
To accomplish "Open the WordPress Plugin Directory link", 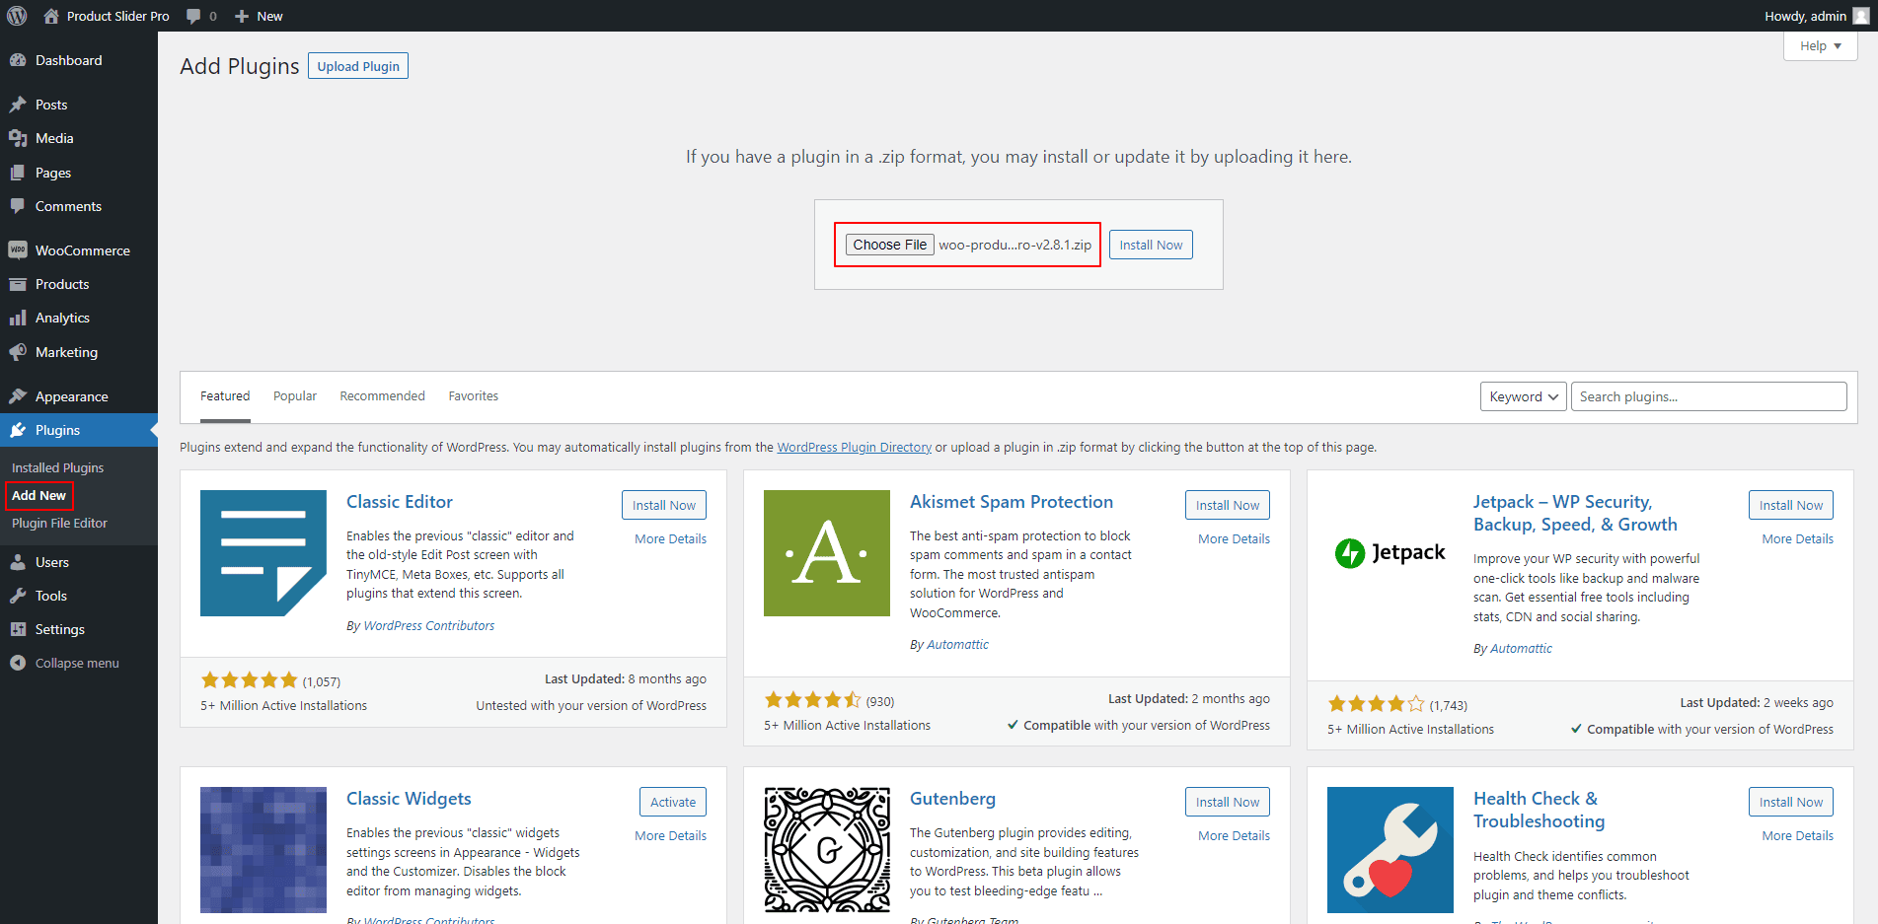I will (854, 447).
